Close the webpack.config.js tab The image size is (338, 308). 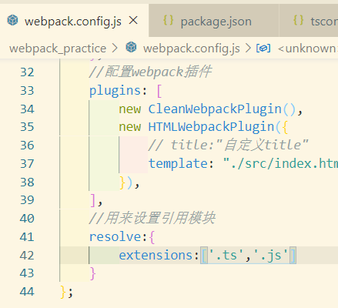coord(133,21)
